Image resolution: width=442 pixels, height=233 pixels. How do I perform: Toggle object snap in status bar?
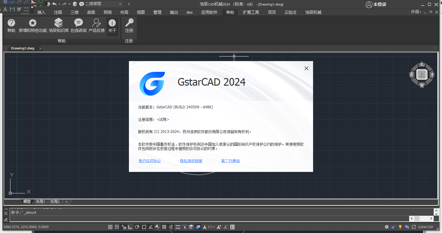[144, 227]
